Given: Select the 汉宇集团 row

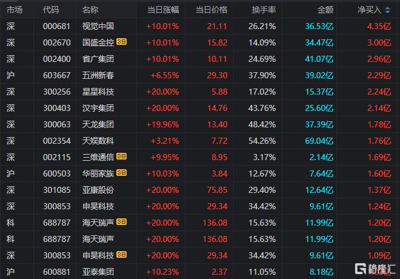Looking at the screenshot, I should click(200, 108).
